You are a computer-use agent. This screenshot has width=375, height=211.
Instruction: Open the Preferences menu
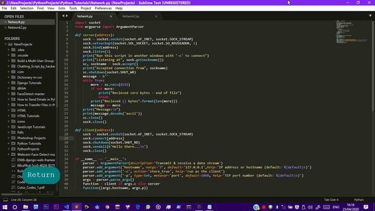(103, 8)
